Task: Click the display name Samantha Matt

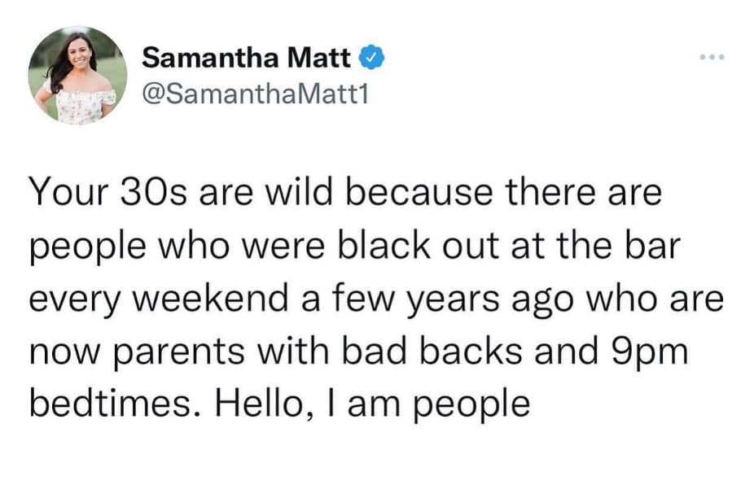Action: (247, 59)
